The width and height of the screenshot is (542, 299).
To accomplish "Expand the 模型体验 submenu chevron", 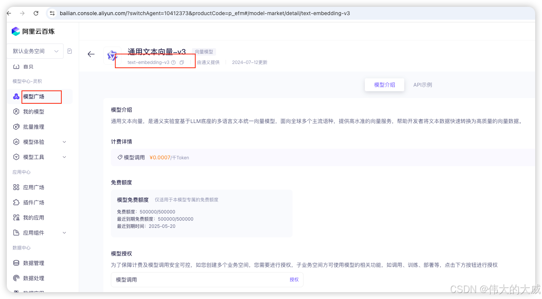I will (64, 142).
